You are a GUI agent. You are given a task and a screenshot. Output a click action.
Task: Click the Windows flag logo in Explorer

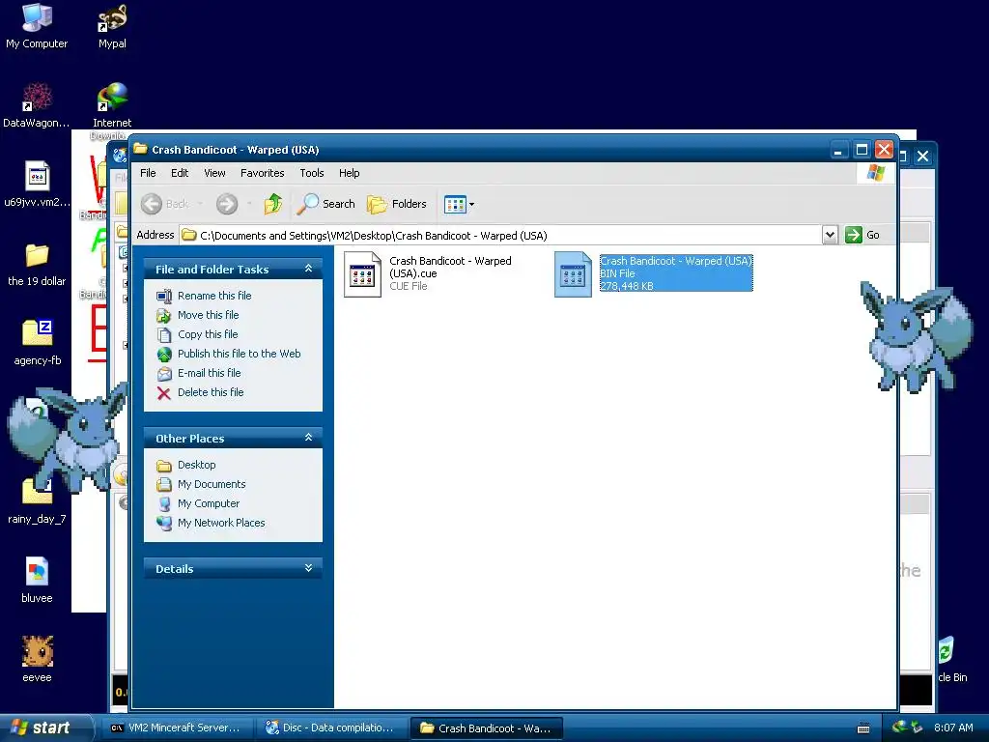pos(875,173)
